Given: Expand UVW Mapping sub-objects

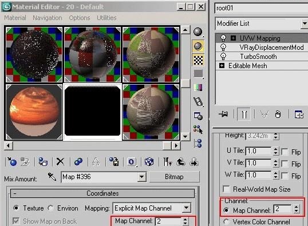Looking at the screenshot, I should click(233, 38).
